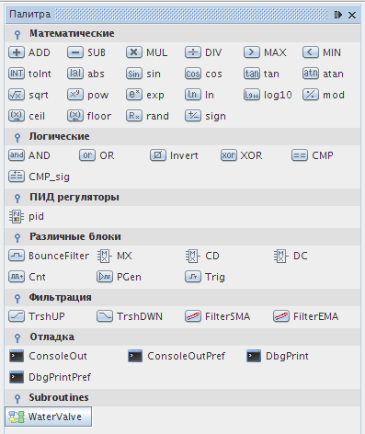The width and height of the screenshot is (365, 434).
Task: Pick the Trig trigger block
Action: tap(205, 277)
